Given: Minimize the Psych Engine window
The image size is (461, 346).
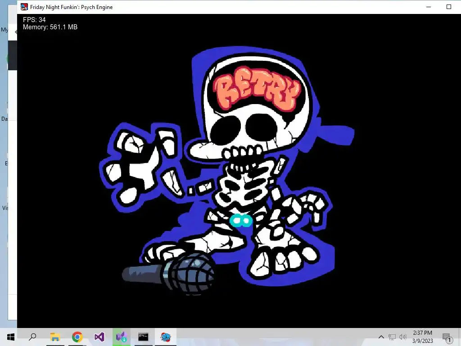Looking at the screenshot, I should click(x=429, y=7).
